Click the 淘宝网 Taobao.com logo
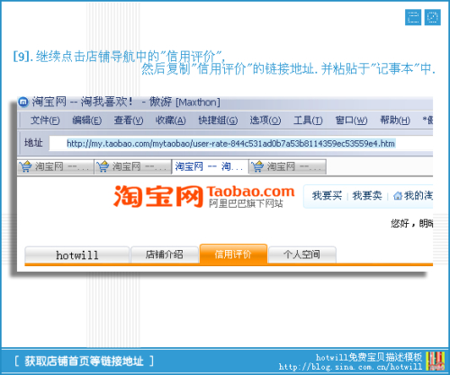 [204, 196]
